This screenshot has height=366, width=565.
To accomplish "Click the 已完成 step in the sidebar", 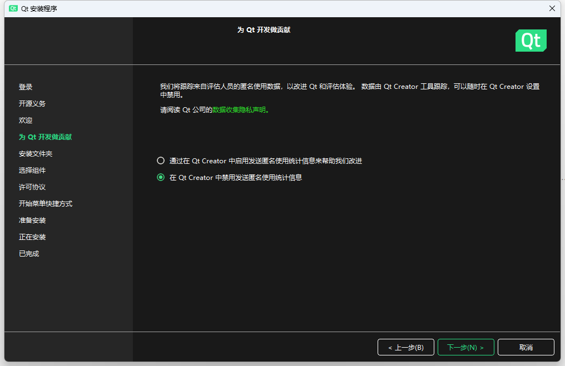I will coord(29,254).
